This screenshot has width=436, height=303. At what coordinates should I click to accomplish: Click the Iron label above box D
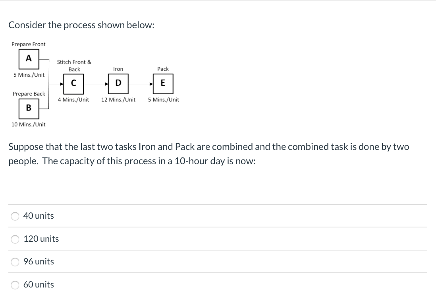[118, 69]
